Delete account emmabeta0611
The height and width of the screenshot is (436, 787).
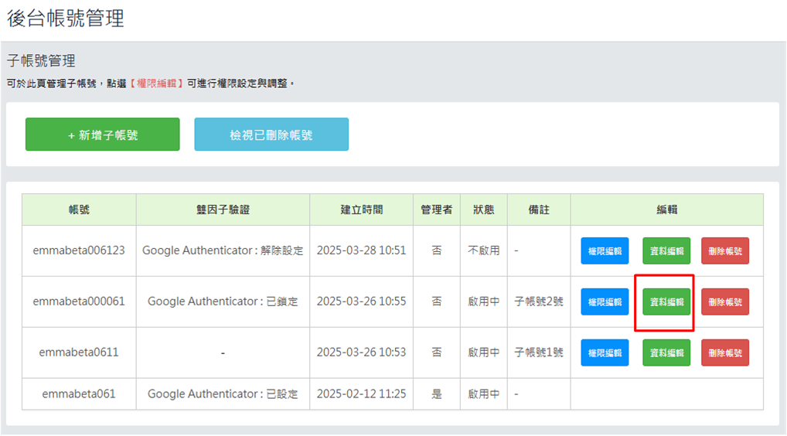pyautogui.click(x=725, y=353)
